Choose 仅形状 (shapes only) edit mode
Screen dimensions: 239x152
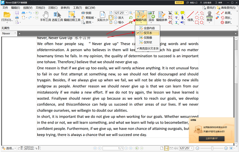[x=148, y=42]
